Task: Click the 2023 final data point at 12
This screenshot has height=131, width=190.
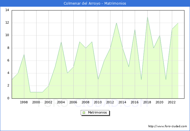Action: coord(178,23)
